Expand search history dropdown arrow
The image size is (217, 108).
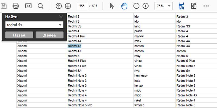pos(60,25)
